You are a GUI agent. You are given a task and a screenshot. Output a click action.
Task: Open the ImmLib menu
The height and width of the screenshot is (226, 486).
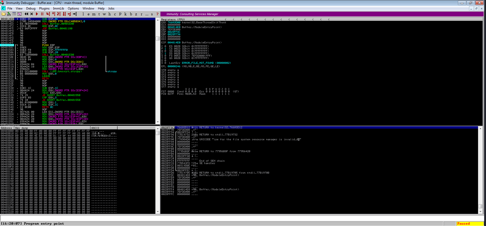click(x=58, y=8)
